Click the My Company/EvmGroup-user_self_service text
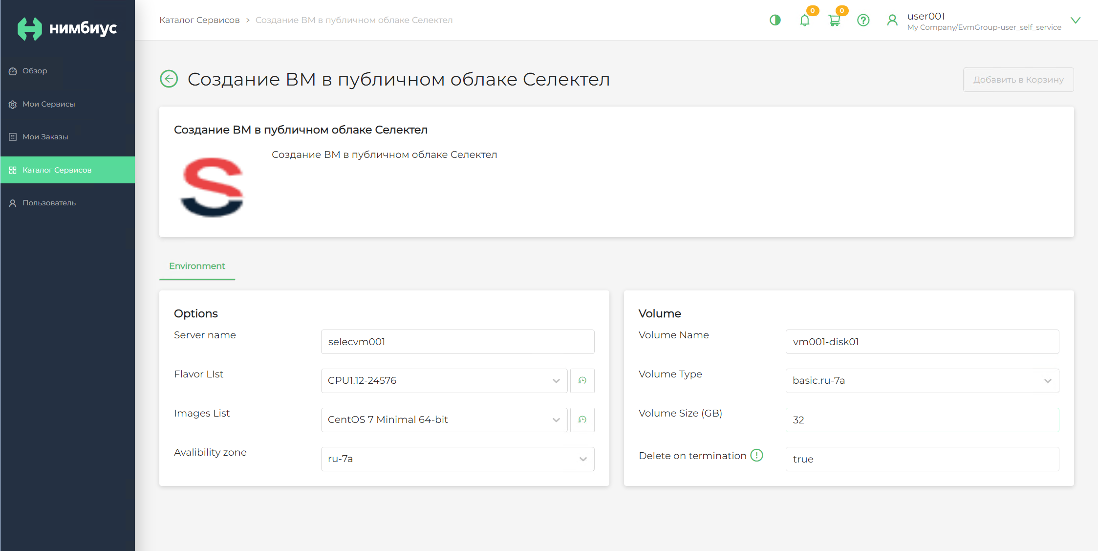Screen dimensions: 1098x551 [x=984, y=27]
